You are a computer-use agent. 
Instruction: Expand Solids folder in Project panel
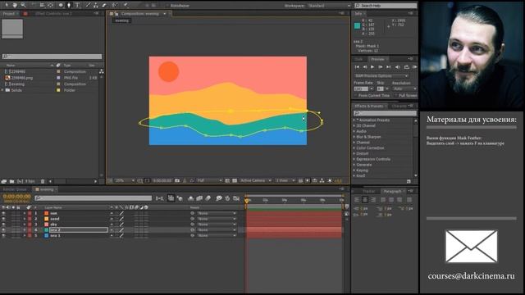(x=3, y=90)
